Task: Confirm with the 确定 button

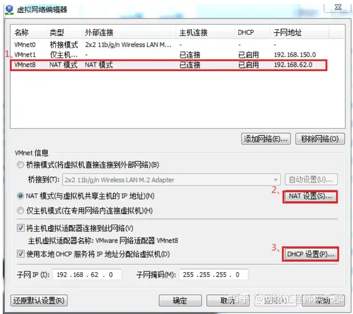Action: tap(180, 301)
